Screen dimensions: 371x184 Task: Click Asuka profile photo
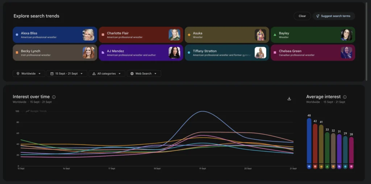[260, 35]
